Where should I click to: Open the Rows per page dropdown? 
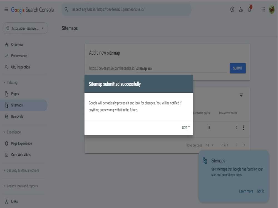tap(210, 145)
